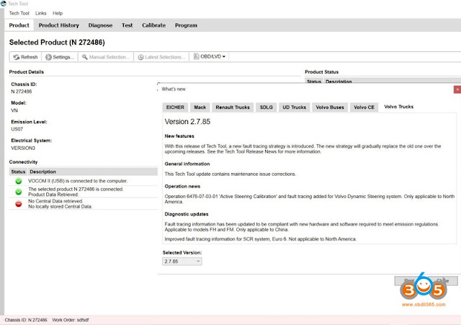
Task: Select the Volvo Trucks tab
Action: tap(398, 107)
